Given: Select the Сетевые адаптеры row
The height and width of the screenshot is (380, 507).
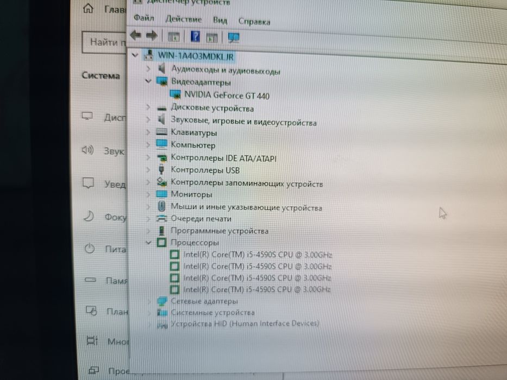Looking at the screenshot, I should tap(204, 301).
